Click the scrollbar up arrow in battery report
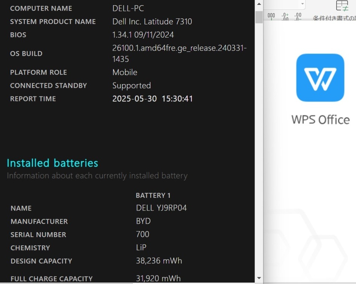 [x=259, y=4]
